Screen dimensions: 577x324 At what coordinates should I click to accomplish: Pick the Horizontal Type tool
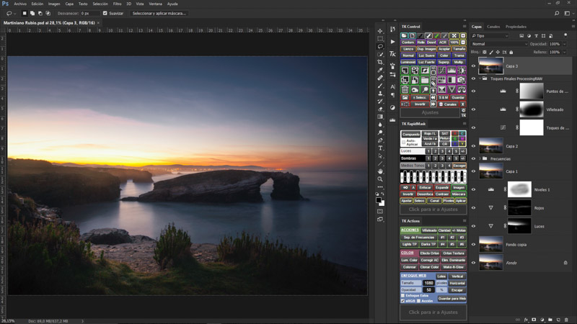tap(380, 148)
